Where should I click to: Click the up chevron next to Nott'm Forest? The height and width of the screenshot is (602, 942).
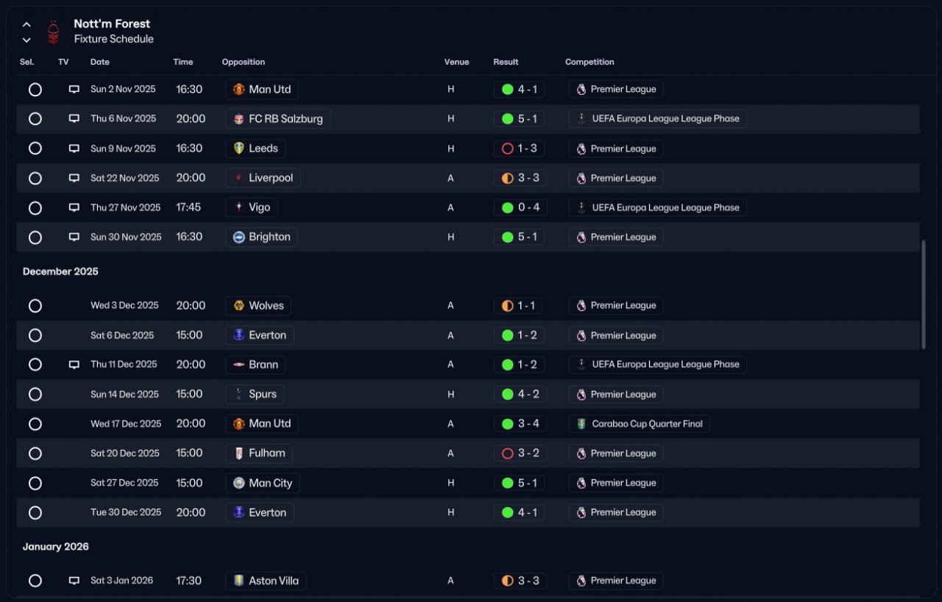click(x=26, y=24)
